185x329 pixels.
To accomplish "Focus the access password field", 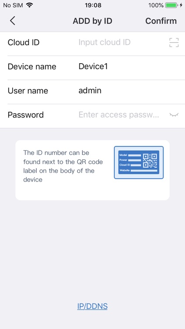I will point(119,115).
